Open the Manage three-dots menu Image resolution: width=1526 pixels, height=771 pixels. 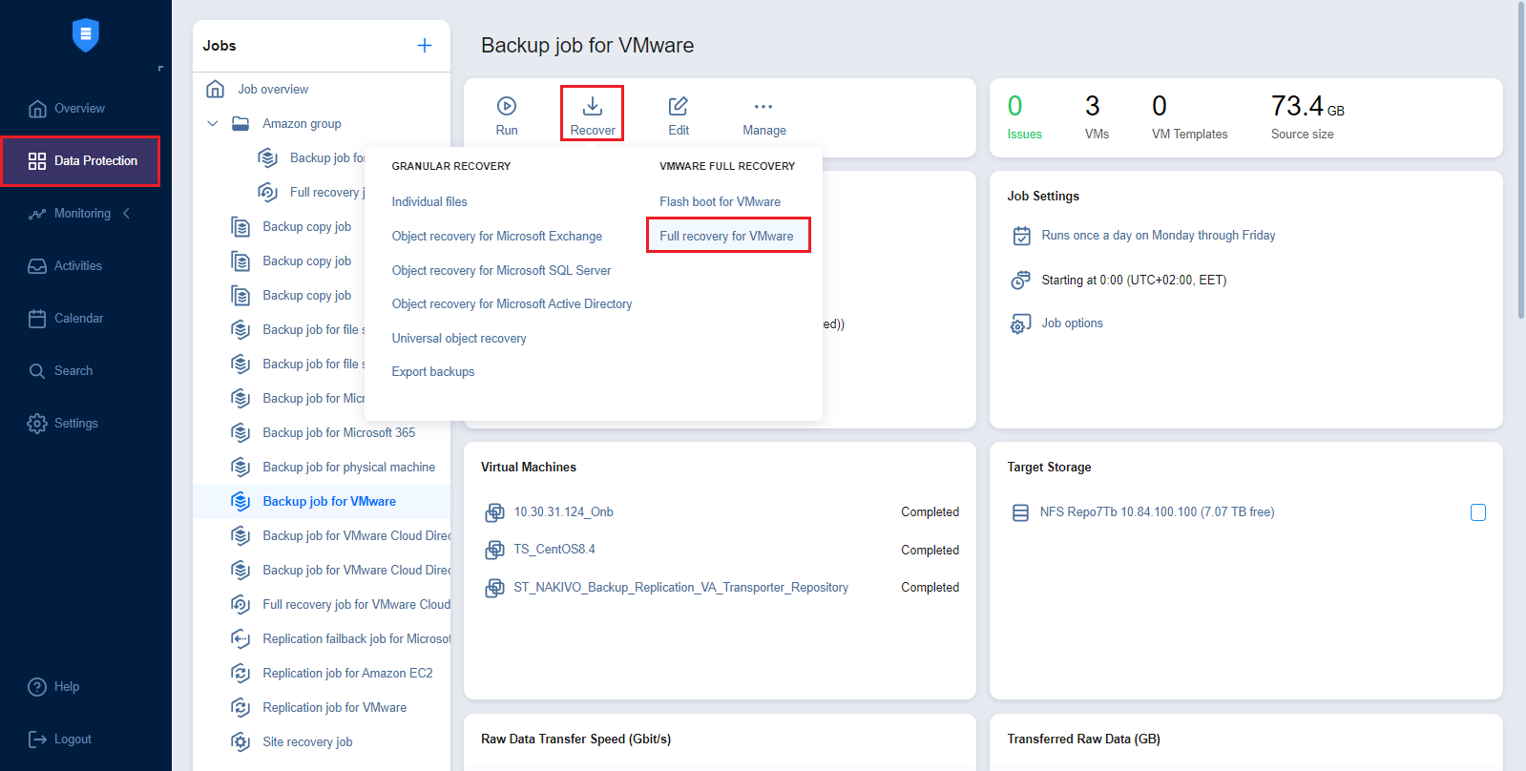[763, 107]
